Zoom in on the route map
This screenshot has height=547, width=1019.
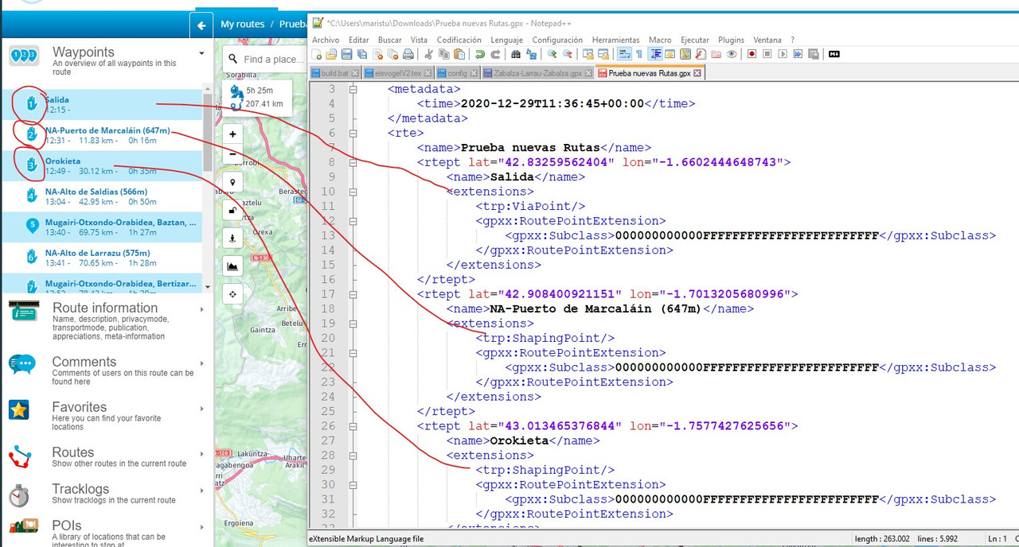[232, 134]
